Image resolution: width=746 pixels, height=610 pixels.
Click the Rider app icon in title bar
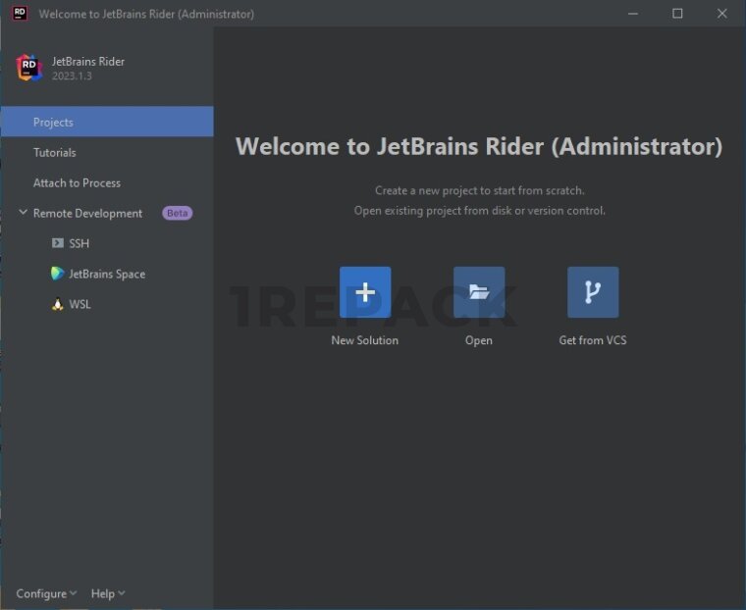20,14
